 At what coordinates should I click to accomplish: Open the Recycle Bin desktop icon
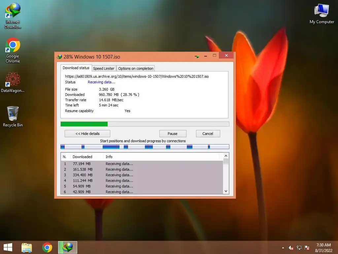click(x=13, y=117)
